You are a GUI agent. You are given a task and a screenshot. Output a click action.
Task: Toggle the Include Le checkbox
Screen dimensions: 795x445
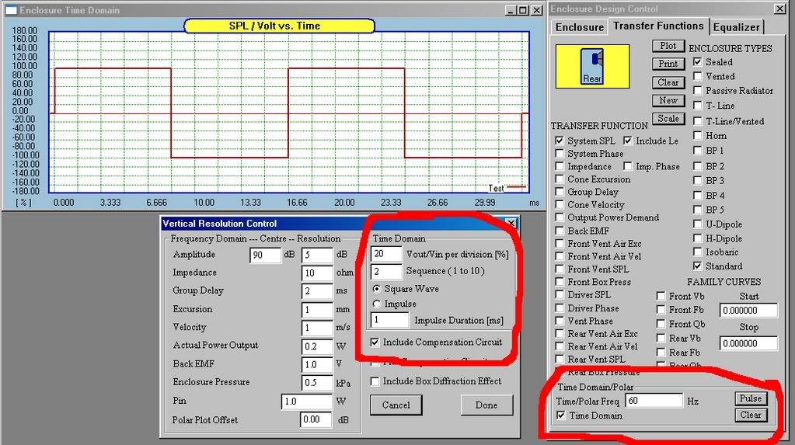[x=628, y=141]
